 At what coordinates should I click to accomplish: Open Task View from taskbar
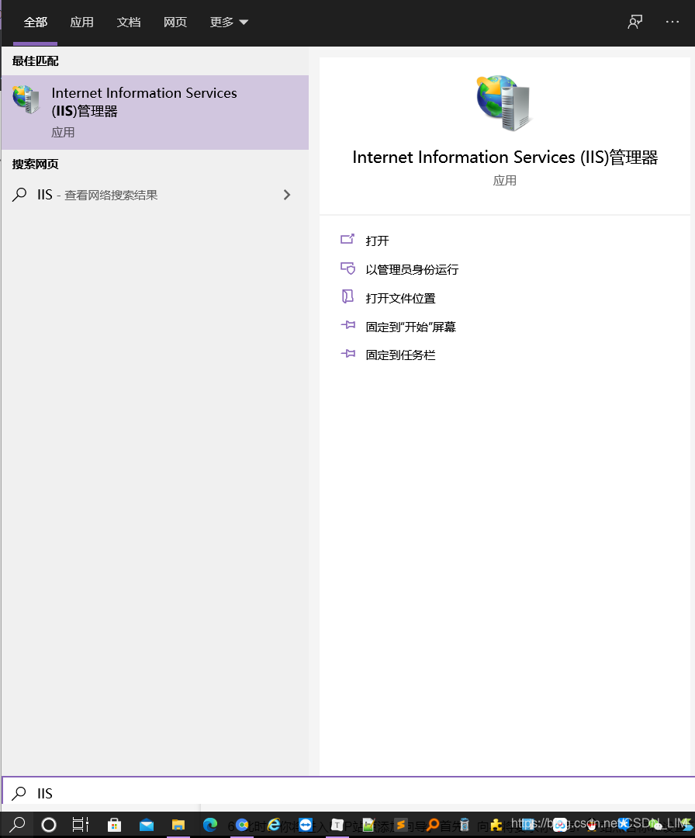80,825
